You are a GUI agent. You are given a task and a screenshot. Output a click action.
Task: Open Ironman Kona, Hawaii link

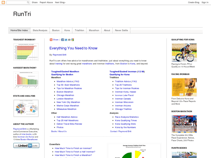[125, 92]
